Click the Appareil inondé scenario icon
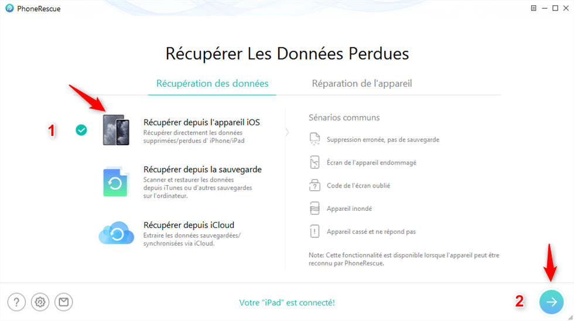Viewport: 574px width, 321px height. pyautogui.click(x=315, y=209)
